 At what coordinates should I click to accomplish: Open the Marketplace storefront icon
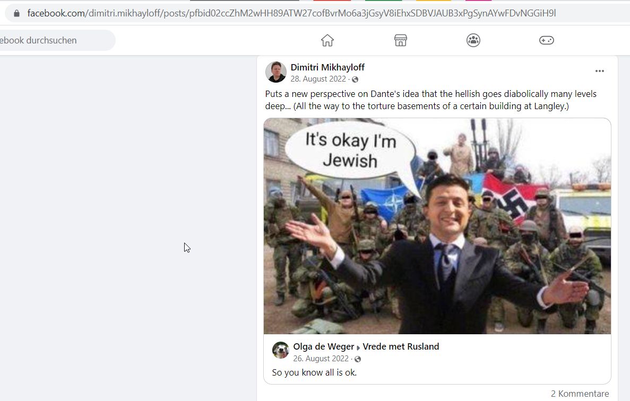tap(400, 40)
